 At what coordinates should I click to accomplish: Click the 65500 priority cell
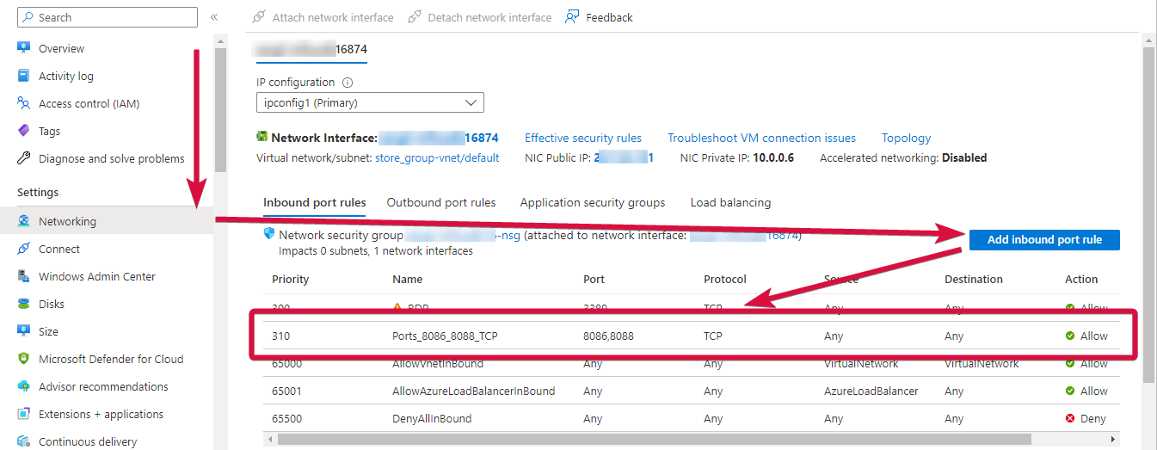coord(287,418)
